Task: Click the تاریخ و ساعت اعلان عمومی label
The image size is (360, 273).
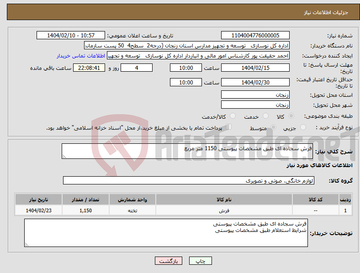Action: 140,36
